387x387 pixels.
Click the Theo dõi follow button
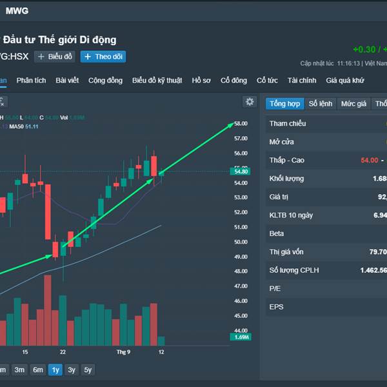click(x=103, y=57)
